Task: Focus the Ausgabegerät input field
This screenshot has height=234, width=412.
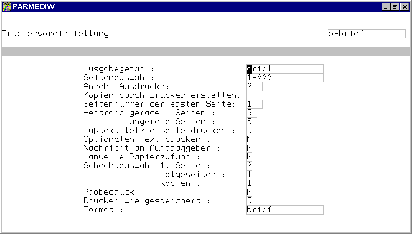Action: tap(285, 69)
